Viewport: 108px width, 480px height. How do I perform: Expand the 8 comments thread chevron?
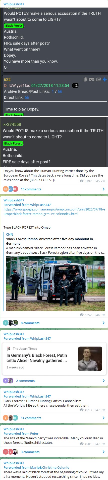point(103,323)
